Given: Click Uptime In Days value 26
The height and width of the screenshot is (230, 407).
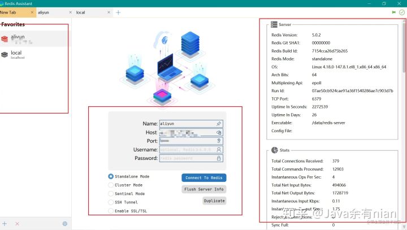Looking at the screenshot, I should pyautogui.click(x=314, y=115).
